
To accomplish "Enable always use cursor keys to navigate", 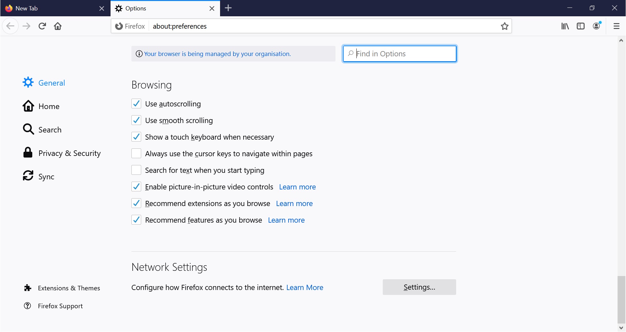I will [136, 153].
